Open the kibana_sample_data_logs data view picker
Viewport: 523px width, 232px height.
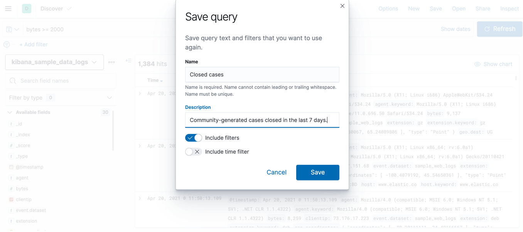click(x=54, y=62)
